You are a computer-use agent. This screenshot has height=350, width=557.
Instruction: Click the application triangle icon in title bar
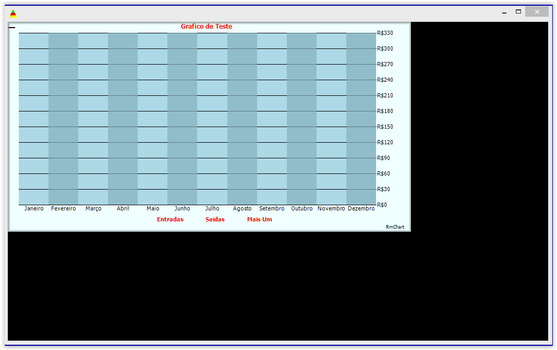13,14
